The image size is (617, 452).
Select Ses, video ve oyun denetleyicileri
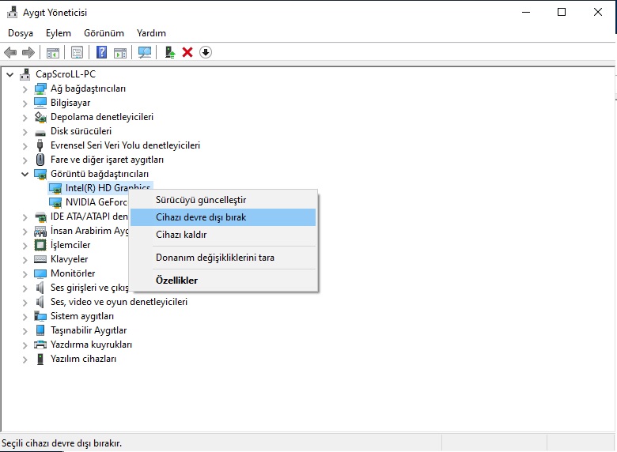click(x=119, y=302)
